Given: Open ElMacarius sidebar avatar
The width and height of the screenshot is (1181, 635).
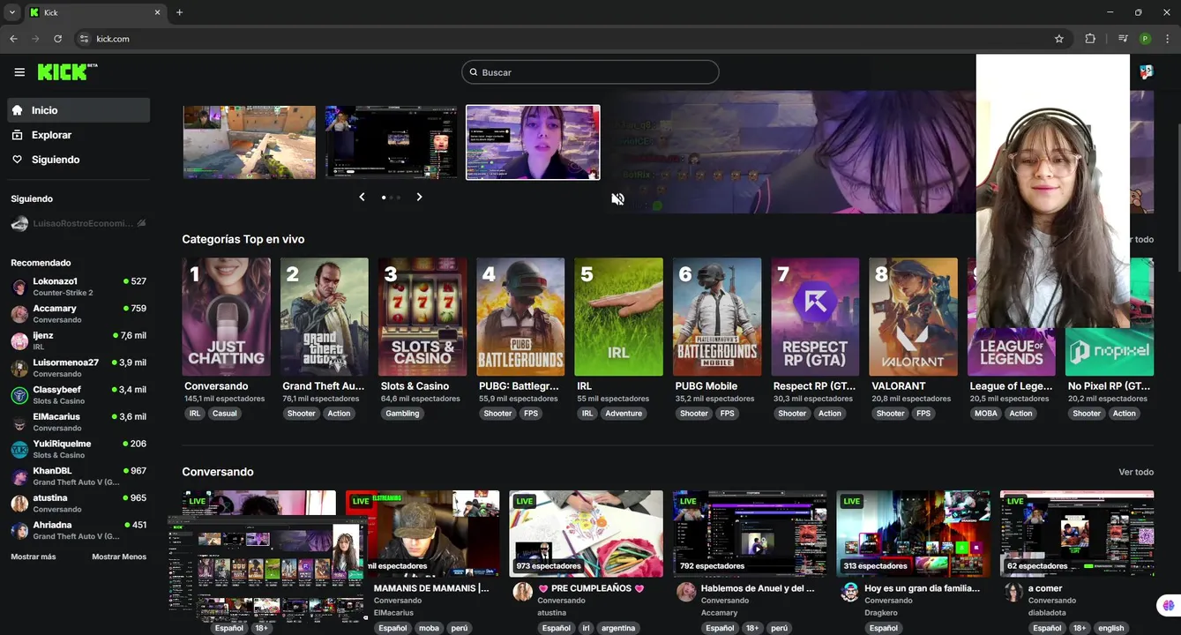Looking at the screenshot, I should (x=19, y=422).
